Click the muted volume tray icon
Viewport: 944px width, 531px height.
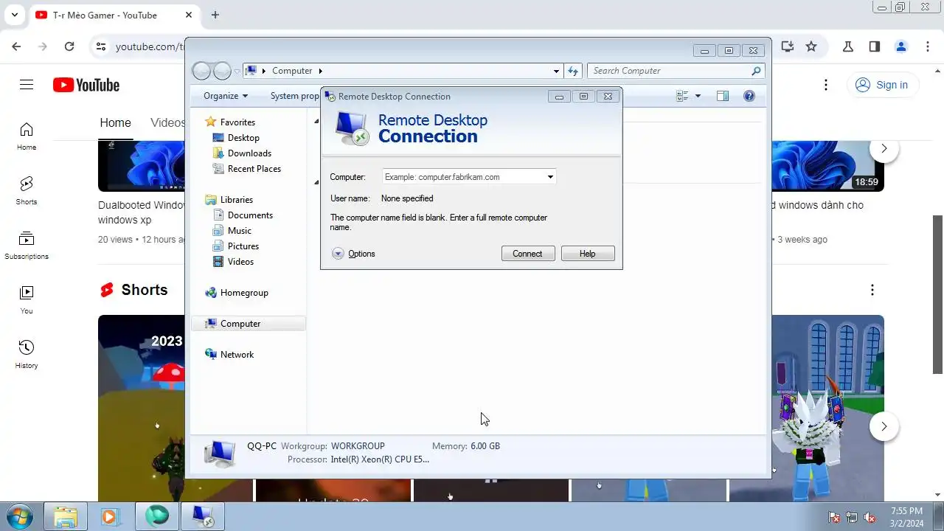(x=870, y=517)
